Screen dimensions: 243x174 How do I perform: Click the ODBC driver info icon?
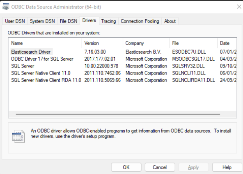point(18,136)
